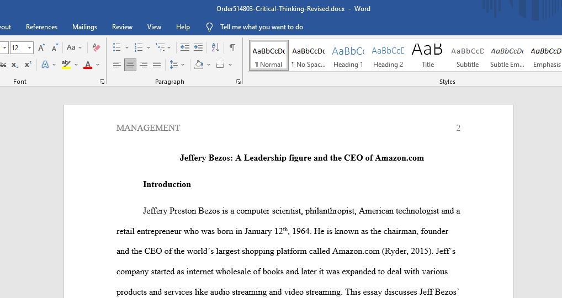
Task: Open font color dropdown arrow
Action: tap(98, 65)
